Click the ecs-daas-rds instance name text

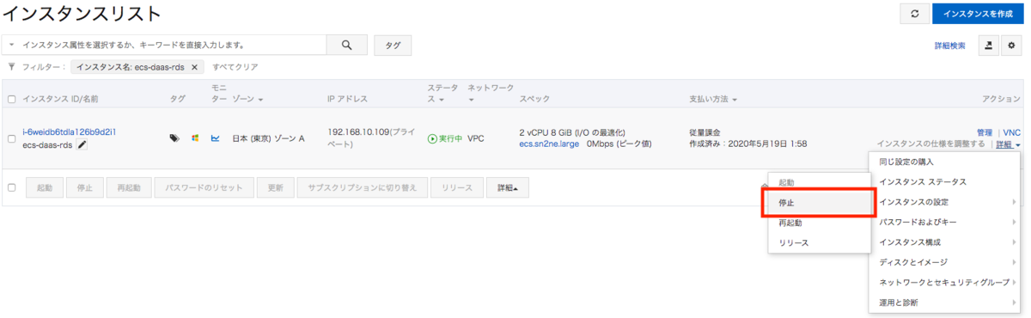48,144
